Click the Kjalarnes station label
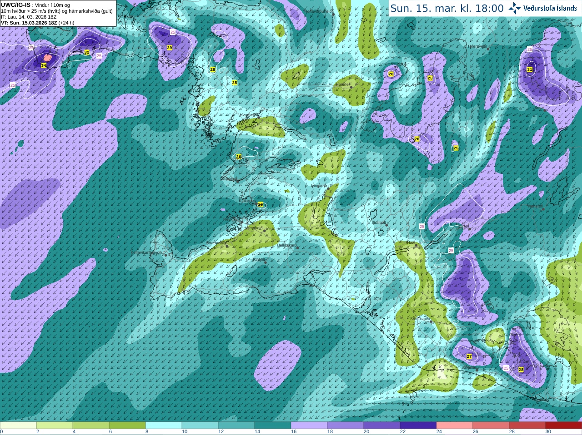582x435 pixels. point(247,200)
